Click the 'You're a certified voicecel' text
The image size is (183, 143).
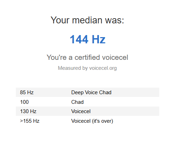pos(87,57)
